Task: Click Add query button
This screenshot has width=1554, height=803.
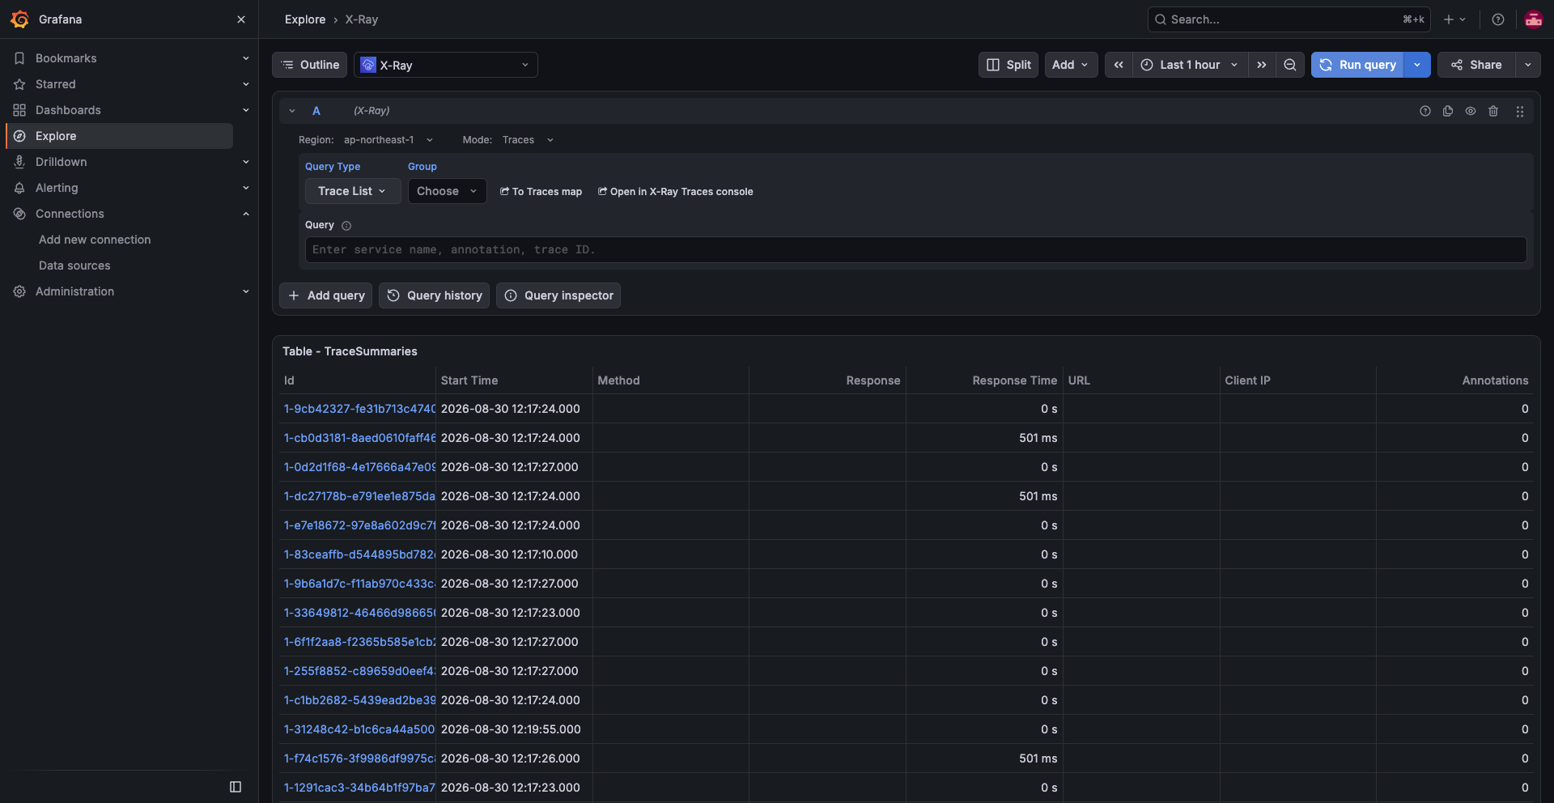Action: tap(325, 295)
